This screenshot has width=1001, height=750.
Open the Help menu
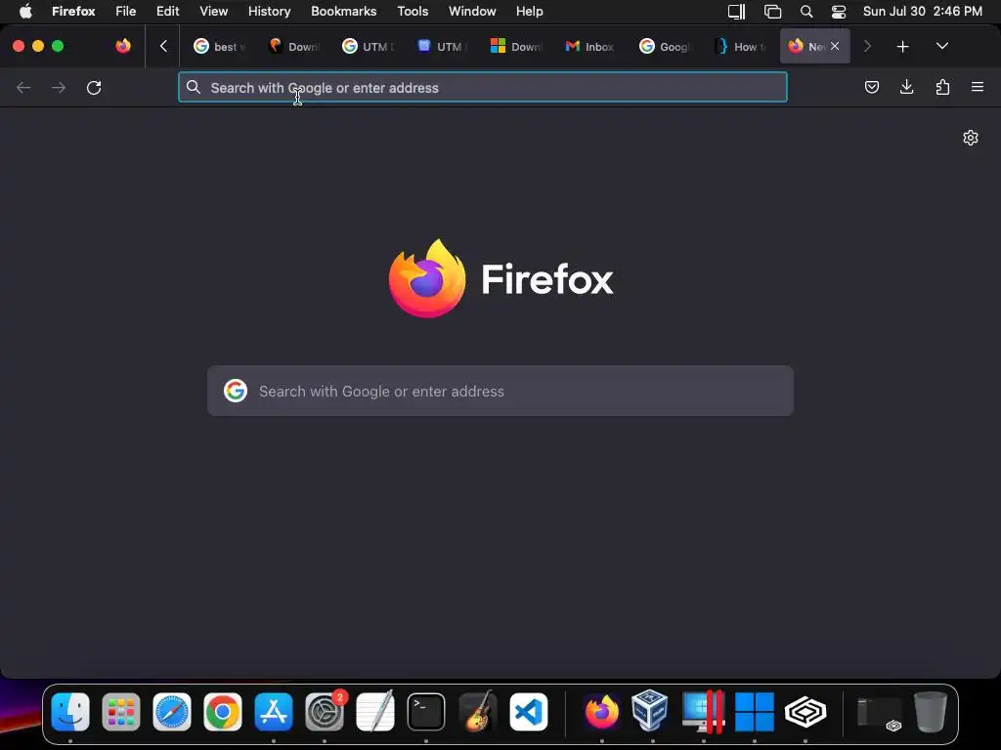click(x=529, y=12)
